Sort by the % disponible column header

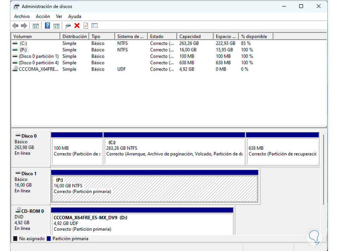256,36
